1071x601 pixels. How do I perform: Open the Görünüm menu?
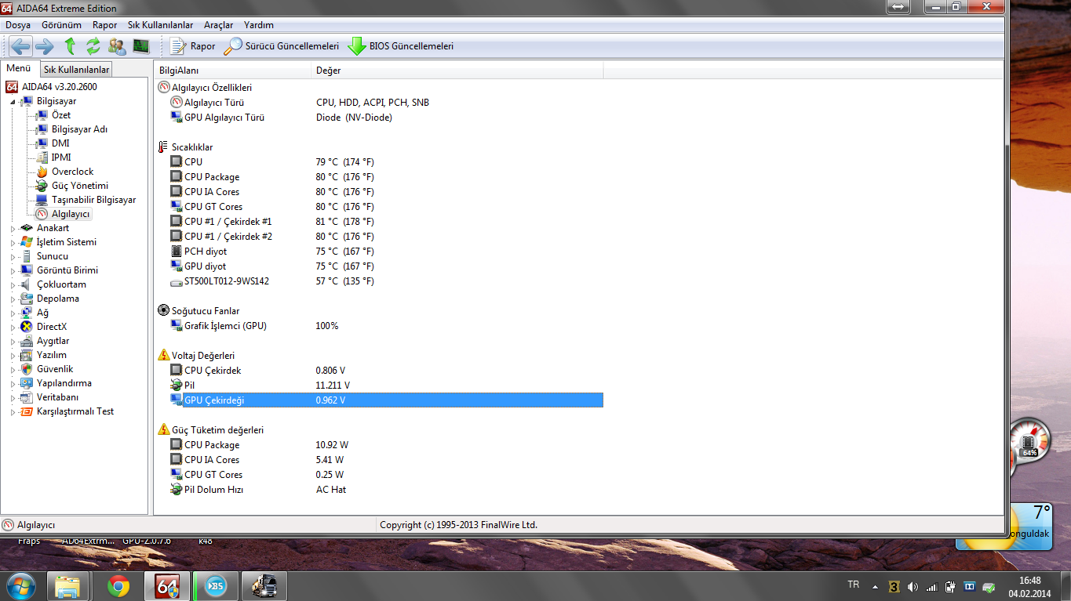point(61,25)
